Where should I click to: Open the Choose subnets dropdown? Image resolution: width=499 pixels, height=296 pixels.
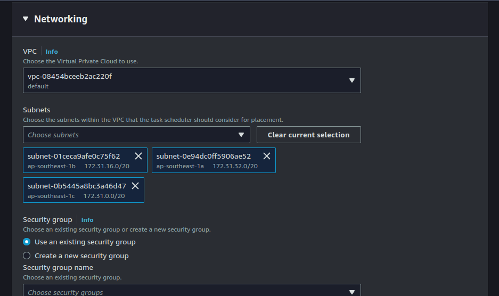click(136, 135)
